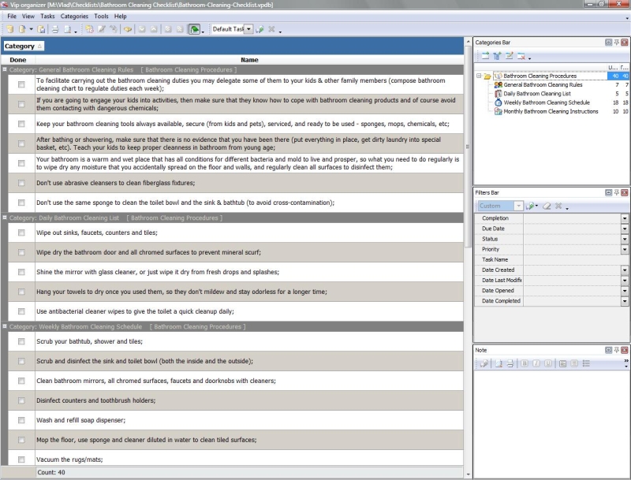Click the Print icon in main toolbar
Screen dimensions: 631x480
[x=54, y=29]
